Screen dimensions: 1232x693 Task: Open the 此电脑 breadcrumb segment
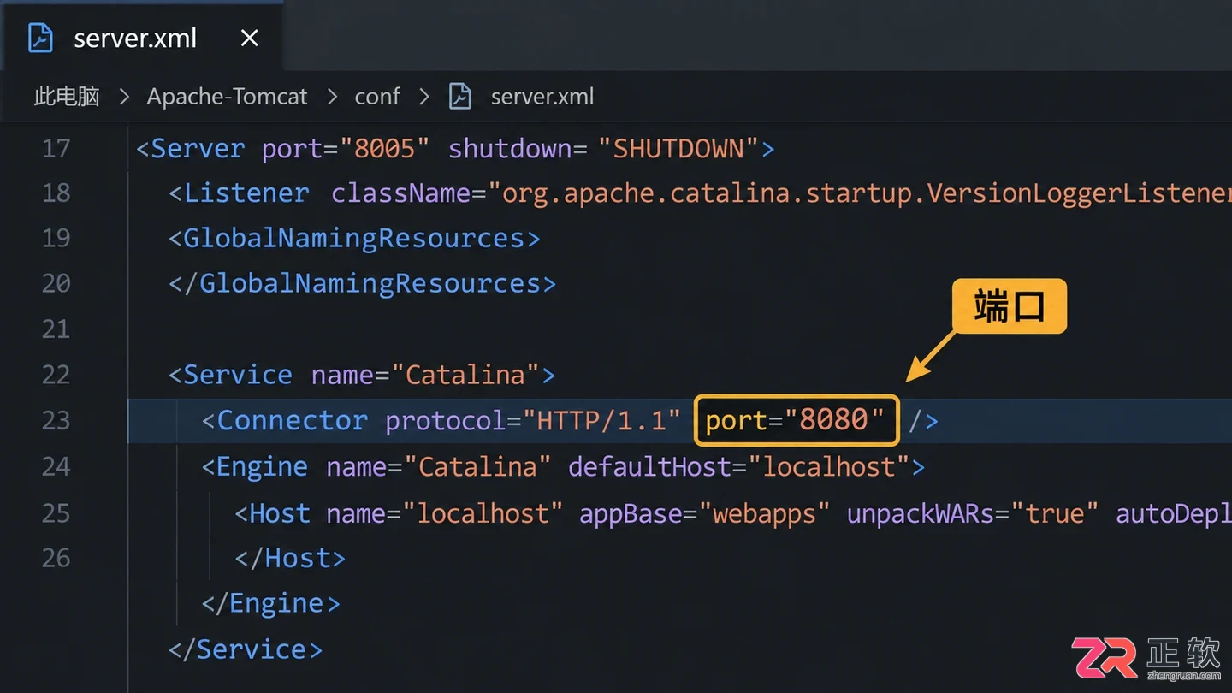[67, 97]
